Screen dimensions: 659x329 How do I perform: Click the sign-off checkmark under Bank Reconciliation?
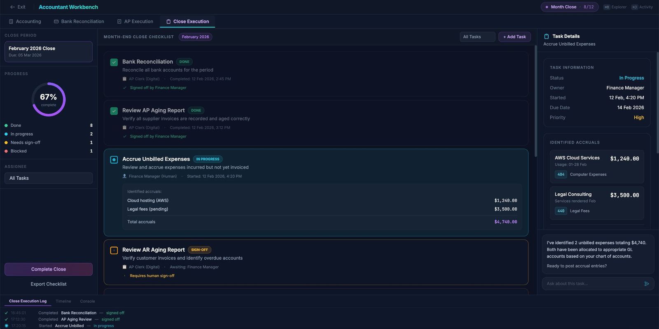(x=124, y=88)
